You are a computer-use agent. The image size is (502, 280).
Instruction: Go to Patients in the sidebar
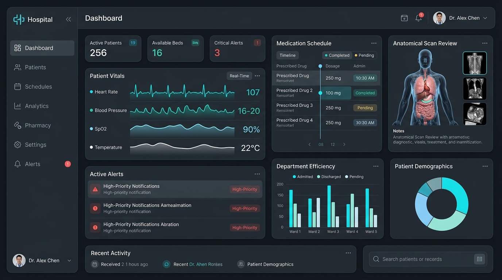pos(42,67)
